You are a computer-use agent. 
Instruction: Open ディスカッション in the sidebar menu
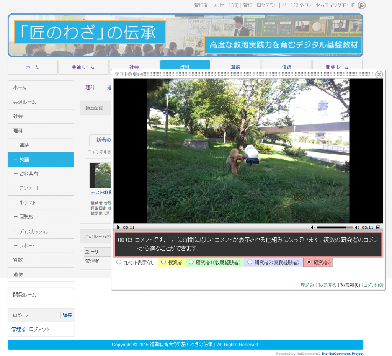tap(34, 231)
